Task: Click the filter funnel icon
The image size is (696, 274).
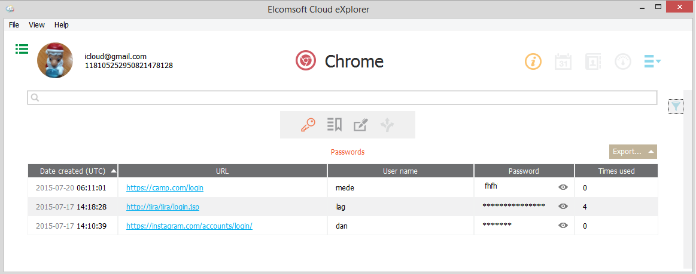Action: (676, 106)
